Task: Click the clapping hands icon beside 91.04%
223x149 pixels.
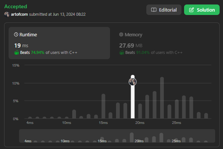Action: [x=122, y=52]
